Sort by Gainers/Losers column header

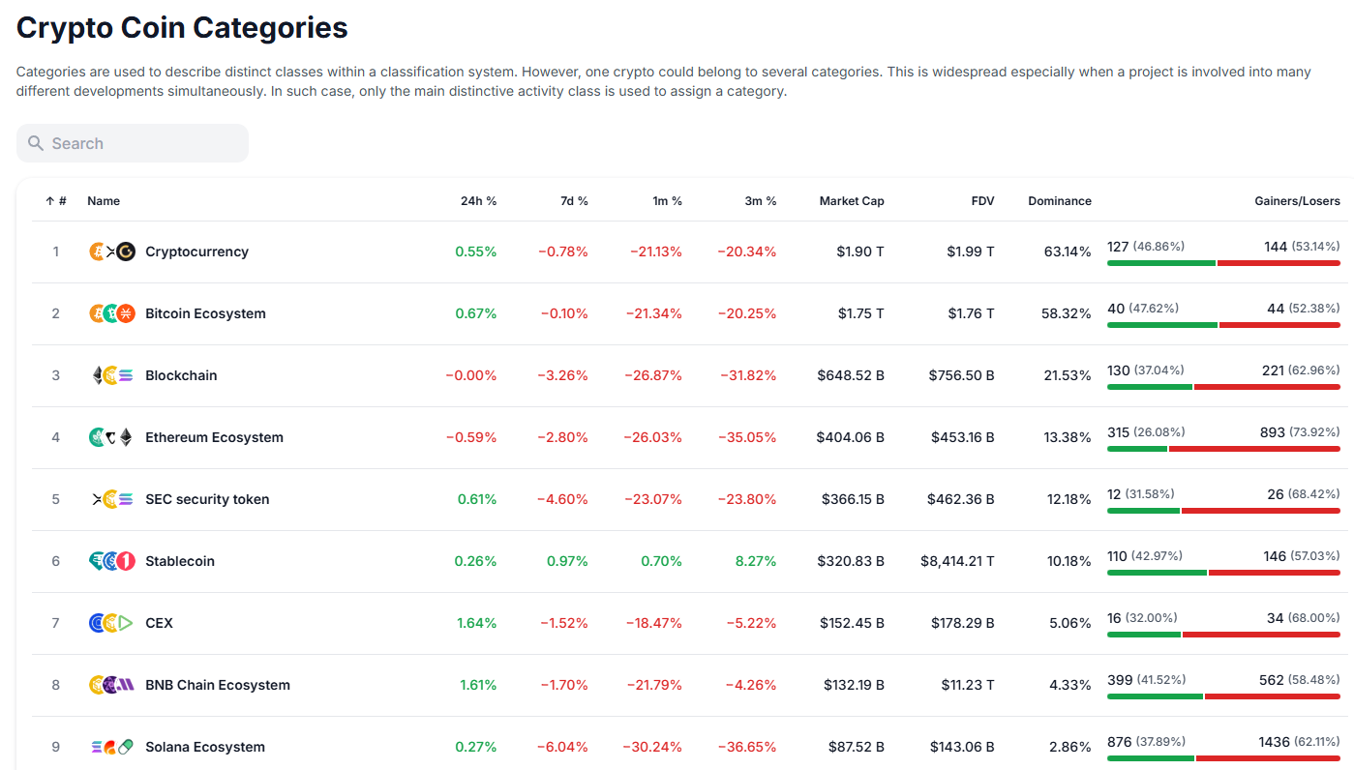pos(1296,201)
